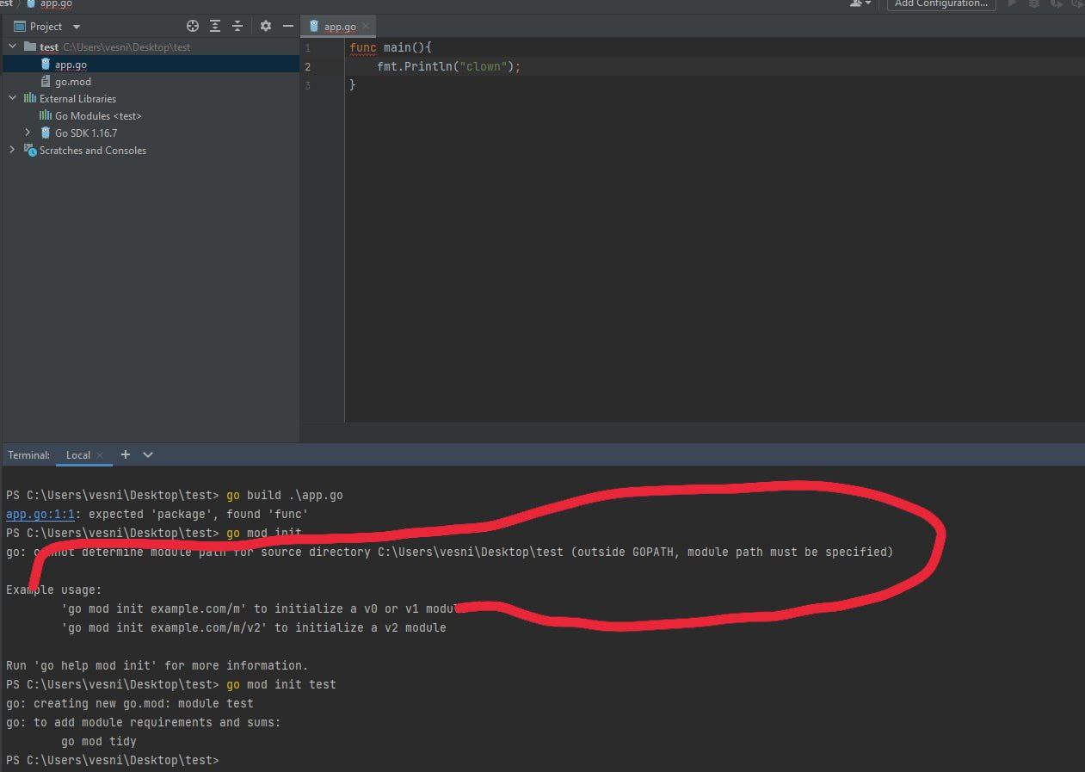
Task: Click the Select Opened File target icon
Action: (x=193, y=27)
